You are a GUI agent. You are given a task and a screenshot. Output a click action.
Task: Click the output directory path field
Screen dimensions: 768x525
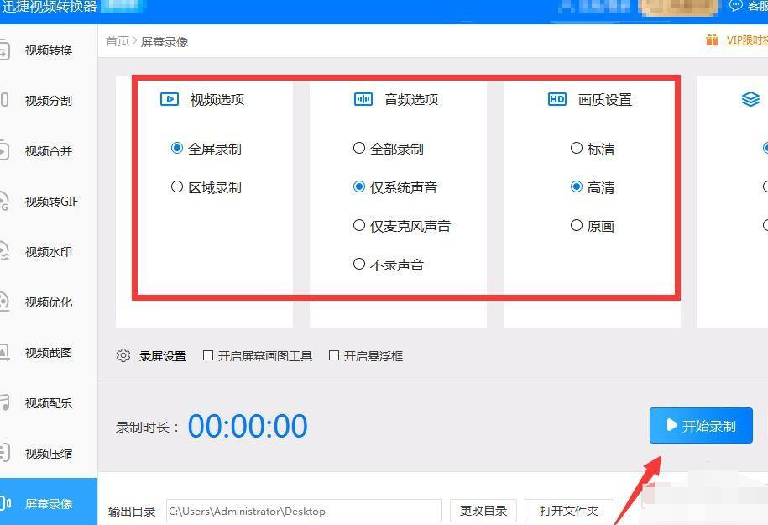(305, 510)
